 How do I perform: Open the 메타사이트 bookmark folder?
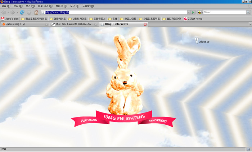(58, 19)
